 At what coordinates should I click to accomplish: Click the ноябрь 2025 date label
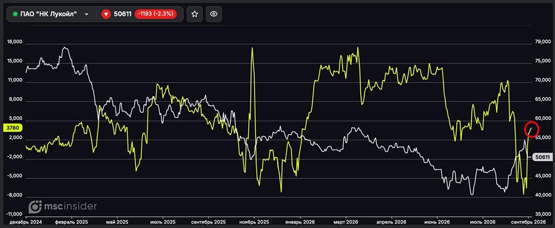point(254,222)
